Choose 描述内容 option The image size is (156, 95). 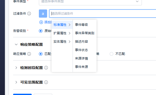pyautogui.click(x=85, y=42)
